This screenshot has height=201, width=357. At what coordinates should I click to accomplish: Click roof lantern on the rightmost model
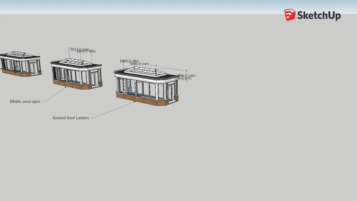click(x=145, y=71)
